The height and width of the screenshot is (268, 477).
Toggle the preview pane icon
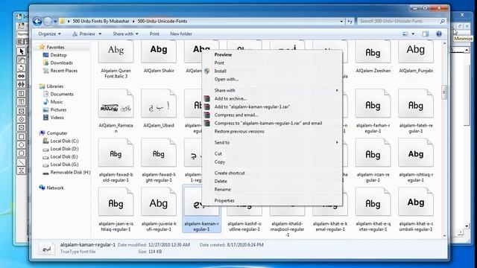coord(426,33)
